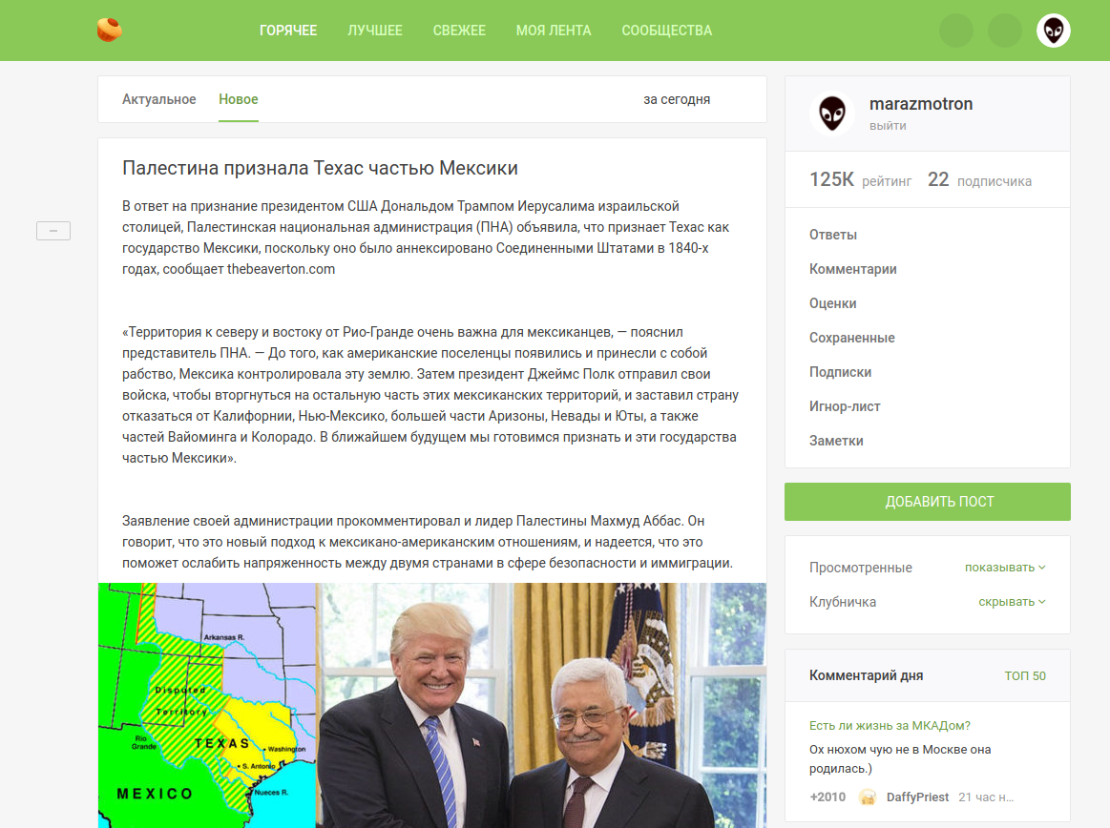Log out via the 'выйти' link
1110x828 pixels.
(x=888, y=126)
